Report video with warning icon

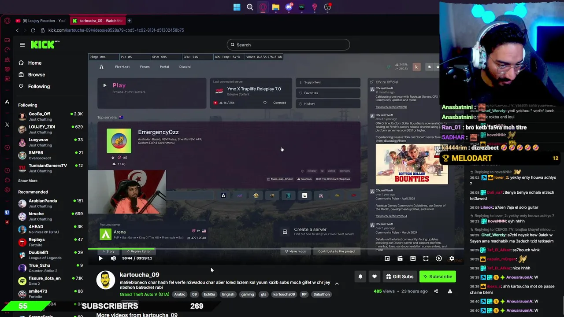[x=450, y=291]
